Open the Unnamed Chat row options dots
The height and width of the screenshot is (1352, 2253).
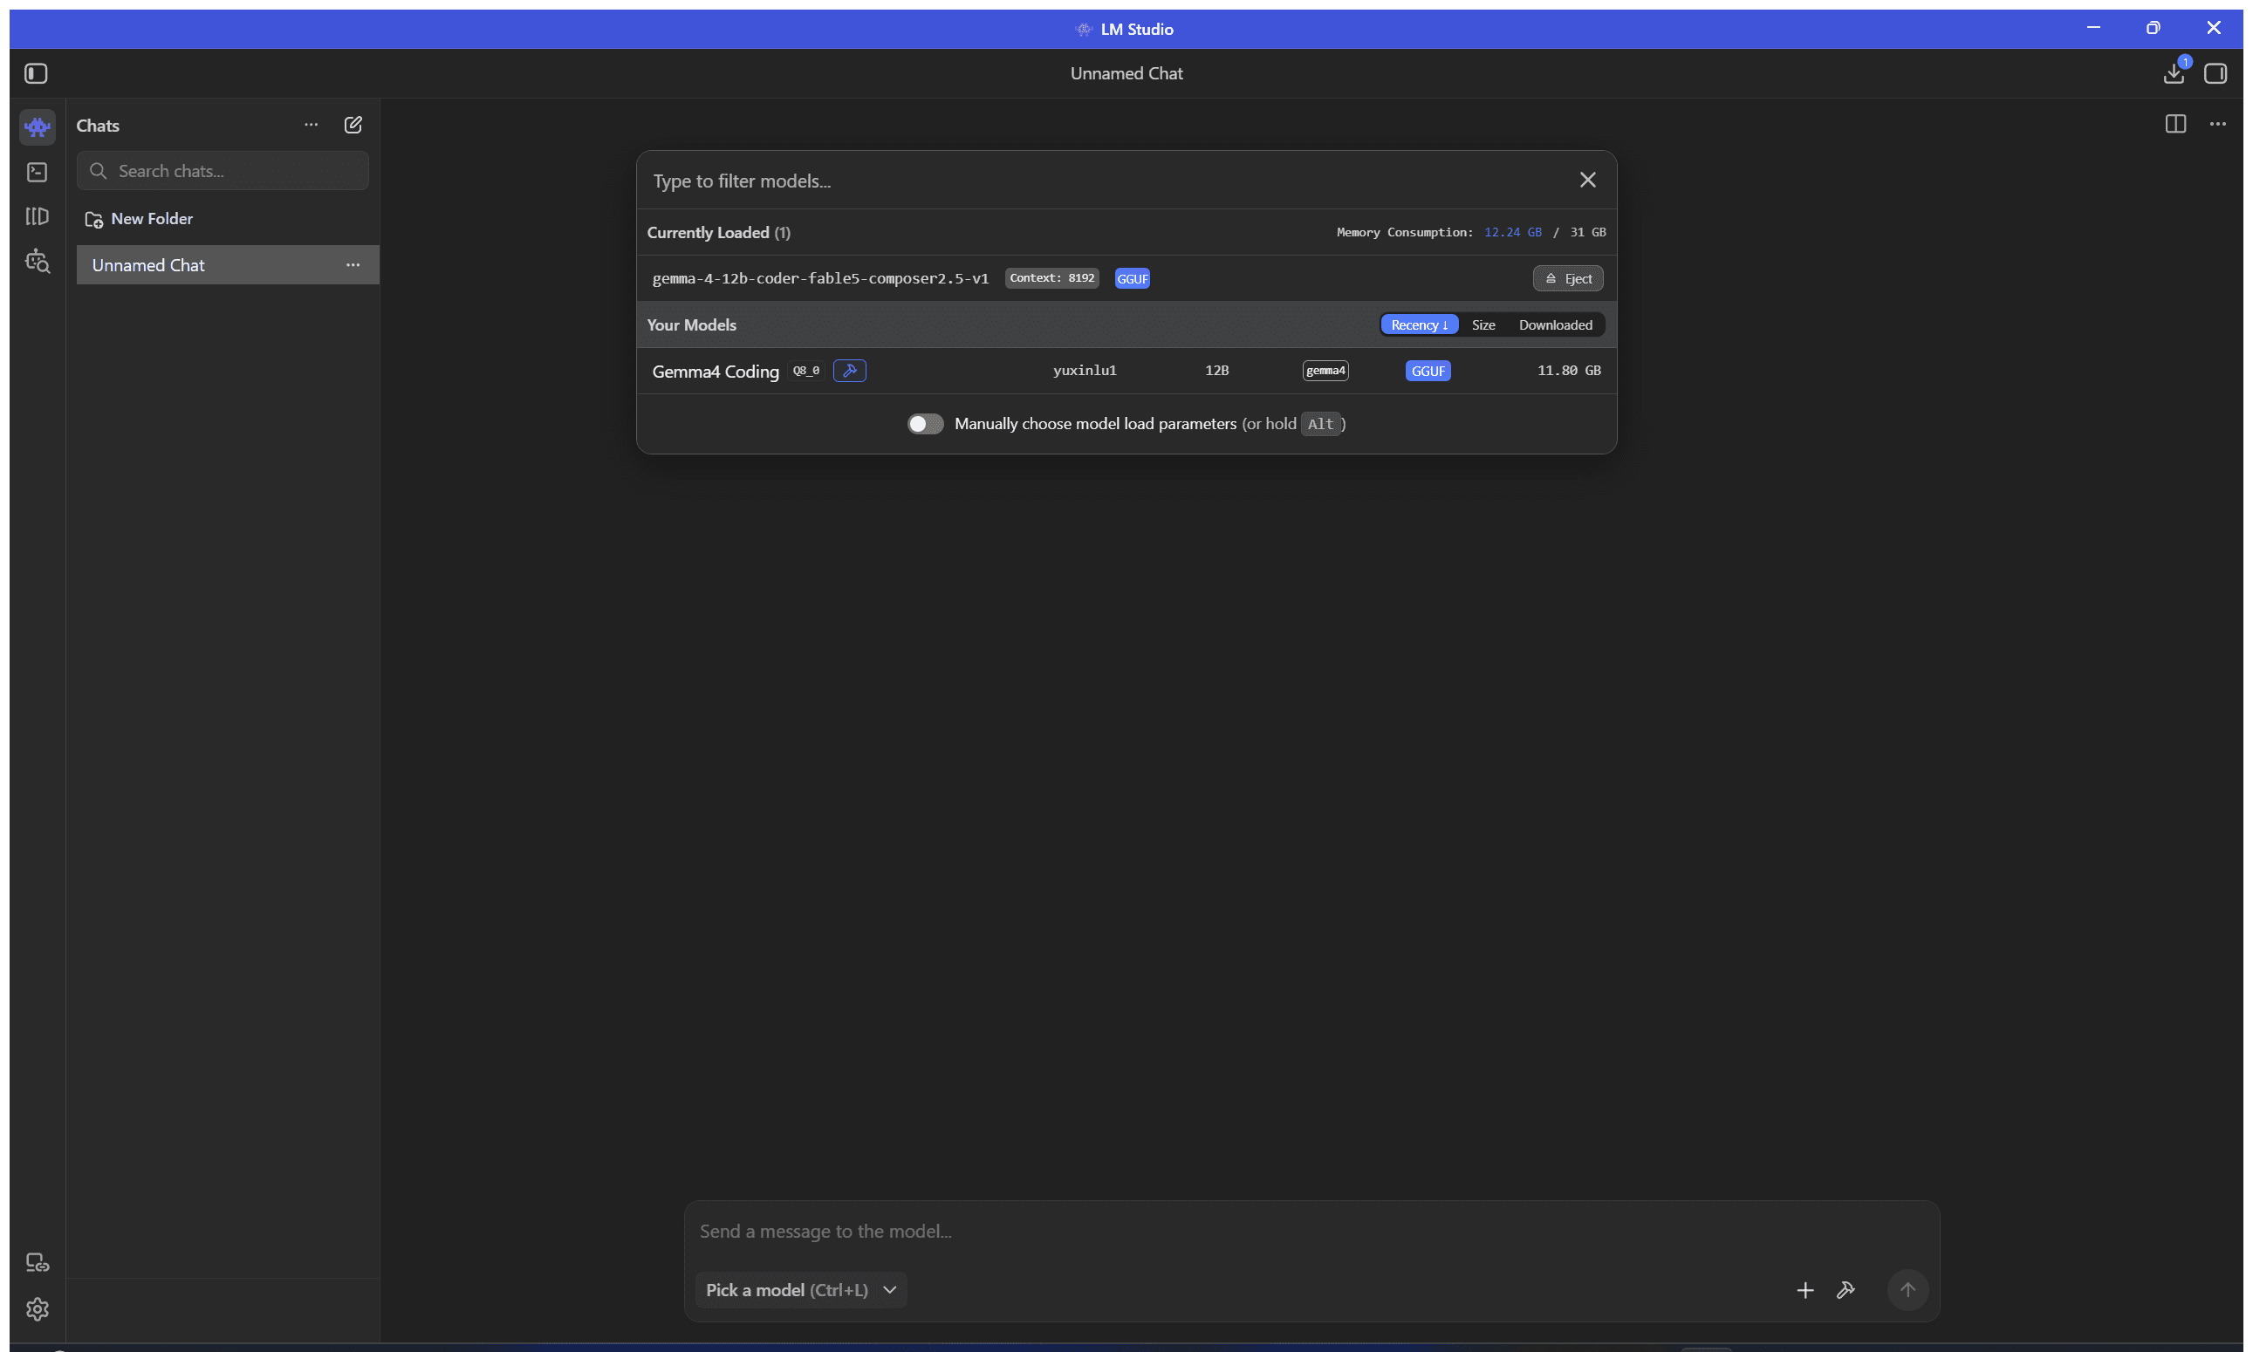(x=353, y=265)
